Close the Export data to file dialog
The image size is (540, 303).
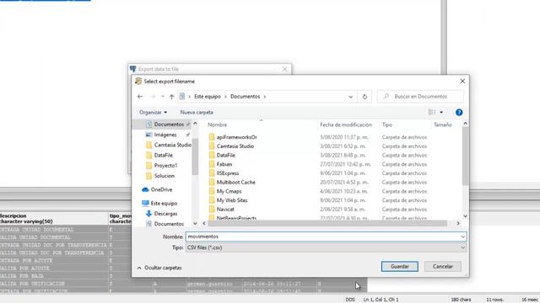284,69
